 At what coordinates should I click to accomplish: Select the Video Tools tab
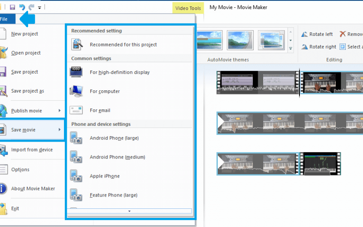coord(188,8)
